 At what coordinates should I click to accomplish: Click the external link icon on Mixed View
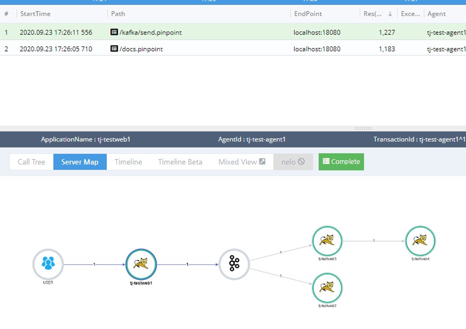(x=262, y=161)
